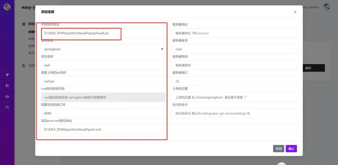The height and width of the screenshot is (165, 338).
Task: Click the 服务器地址 field label
Action: pyautogui.click(x=180, y=24)
